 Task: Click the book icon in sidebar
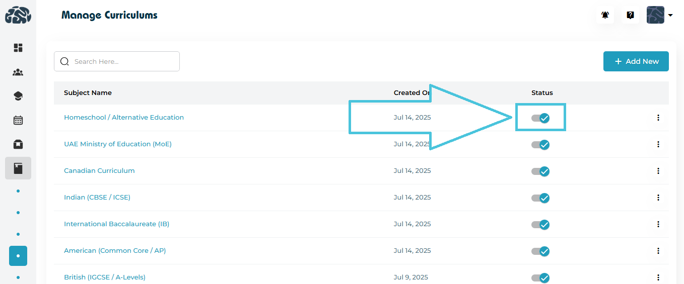18,168
